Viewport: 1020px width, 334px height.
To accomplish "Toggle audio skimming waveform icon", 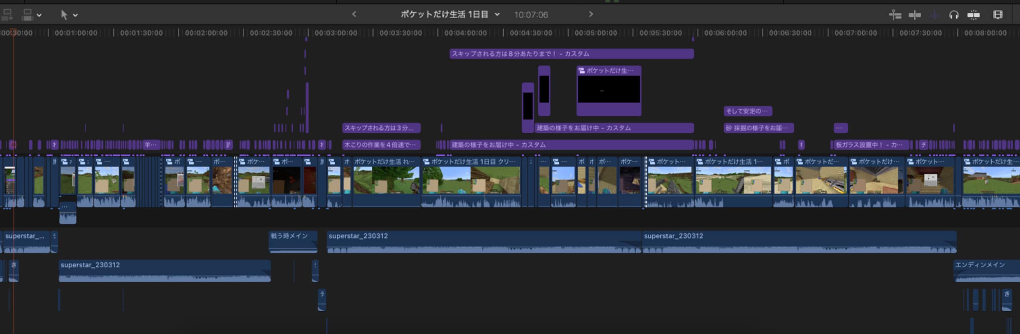I will click(x=934, y=15).
